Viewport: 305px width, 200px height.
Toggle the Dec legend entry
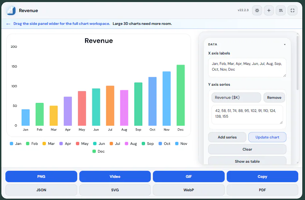click(x=99, y=151)
